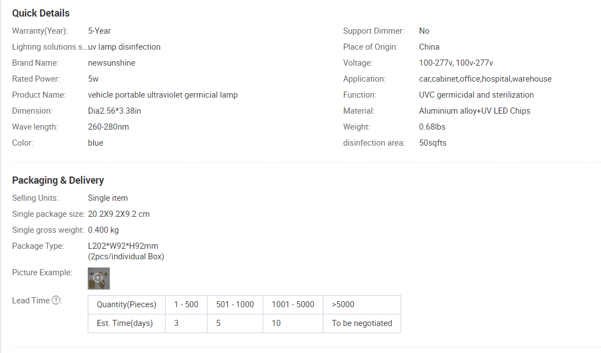
Task: Click the Voltage '100-277v, 100v-277v' value
Action: tap(456, 63)
